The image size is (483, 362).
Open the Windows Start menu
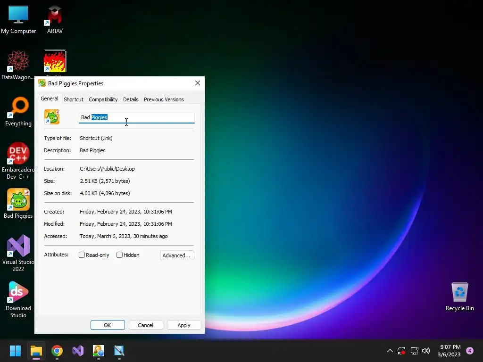coord(15,351)
